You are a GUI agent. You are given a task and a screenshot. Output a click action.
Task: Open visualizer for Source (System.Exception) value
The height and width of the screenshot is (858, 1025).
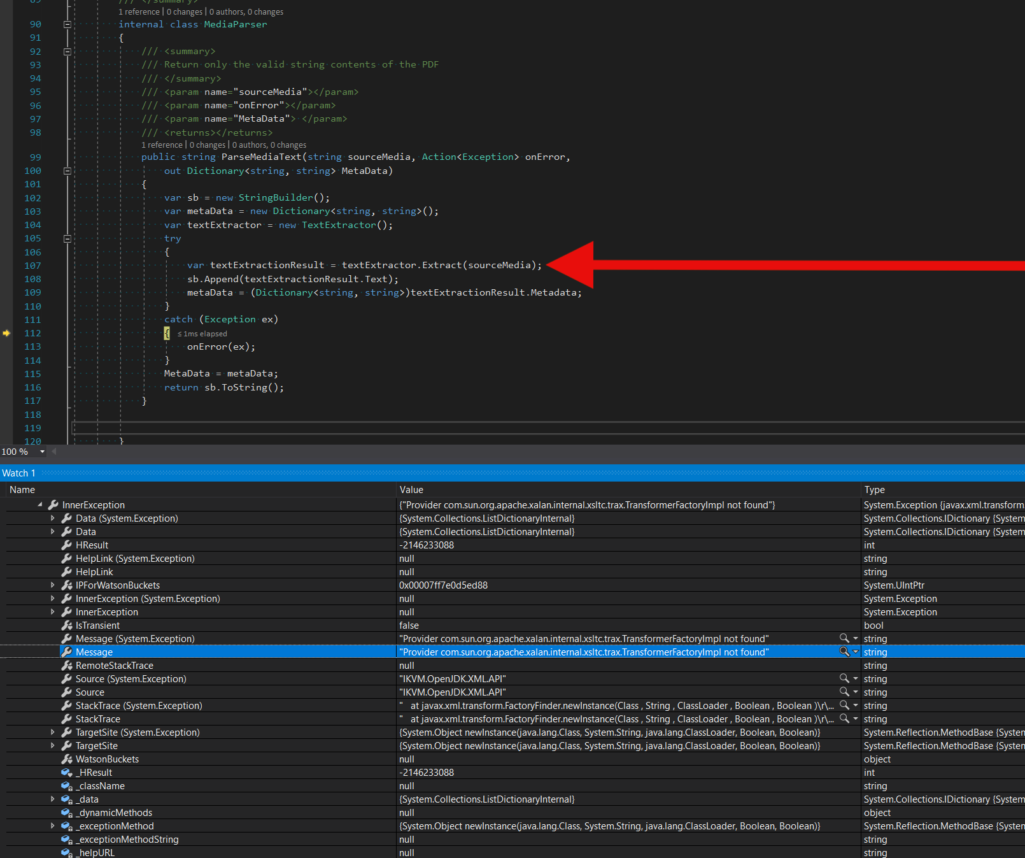pos(844,678)
